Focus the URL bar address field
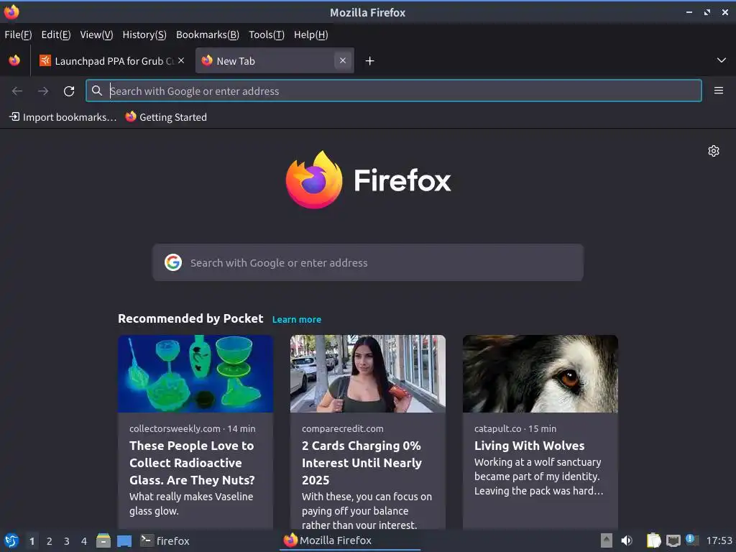 [393, 91]
